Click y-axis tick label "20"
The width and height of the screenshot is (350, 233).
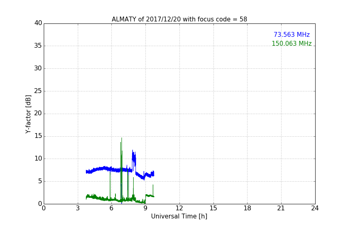point(38,113)
